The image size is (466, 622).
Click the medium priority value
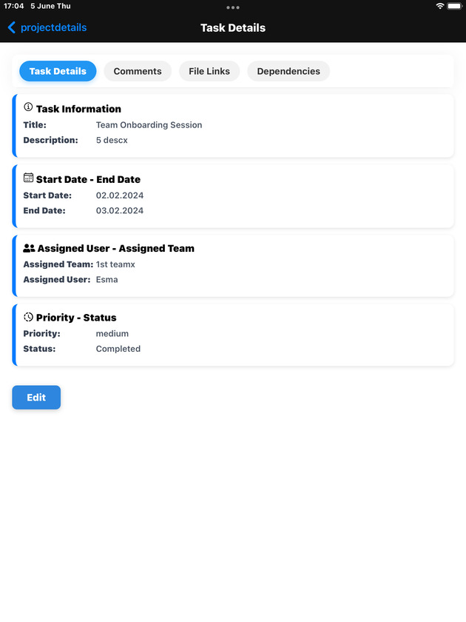[x=112, y=334]
